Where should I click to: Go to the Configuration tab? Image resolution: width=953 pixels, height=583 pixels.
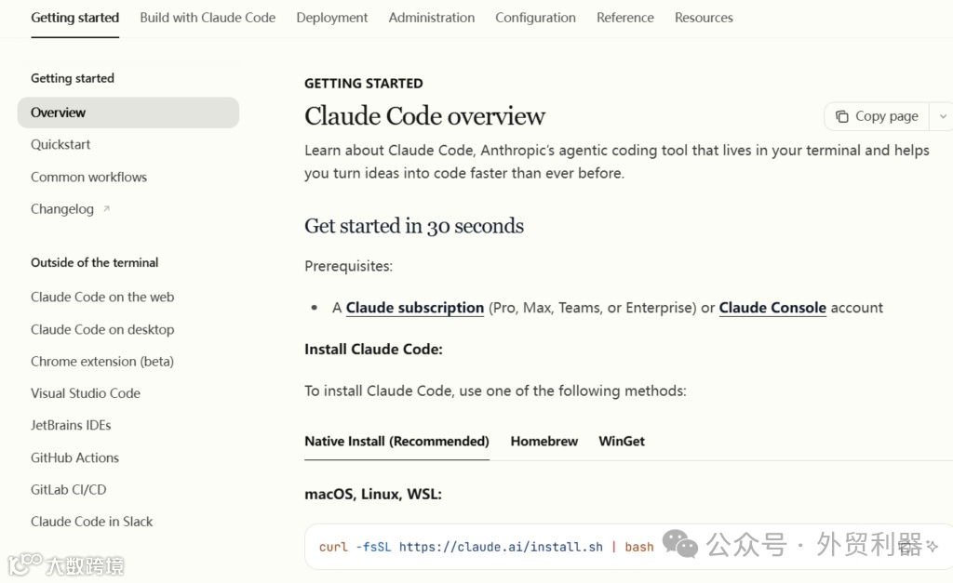pyautogui.click(x=535, y=18)
